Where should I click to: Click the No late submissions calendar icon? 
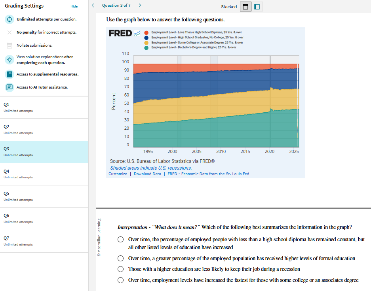click(10, 45)
